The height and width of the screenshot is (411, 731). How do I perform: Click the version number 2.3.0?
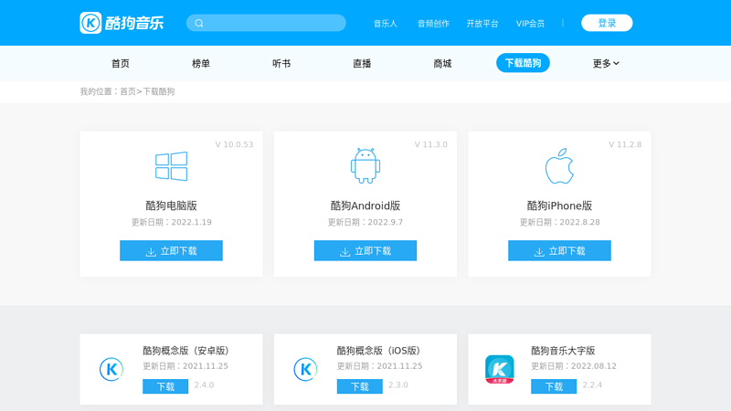(398, 385)
